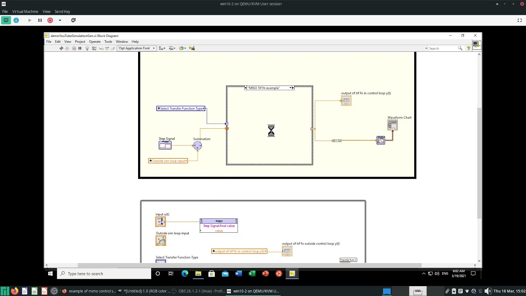This screenshot has height=296, width=526.
Task: Click the Run arrow in LabVIEW toolbar
Action: [x=61, y=48]
